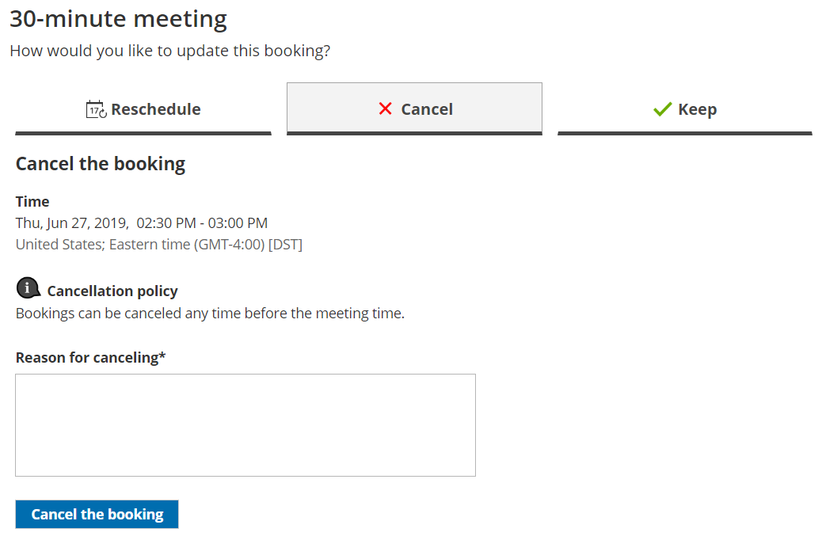Screen dimensions: 822x540
Task: Click the date Thu, Jun 27, 2019
Action: (71, 223)
